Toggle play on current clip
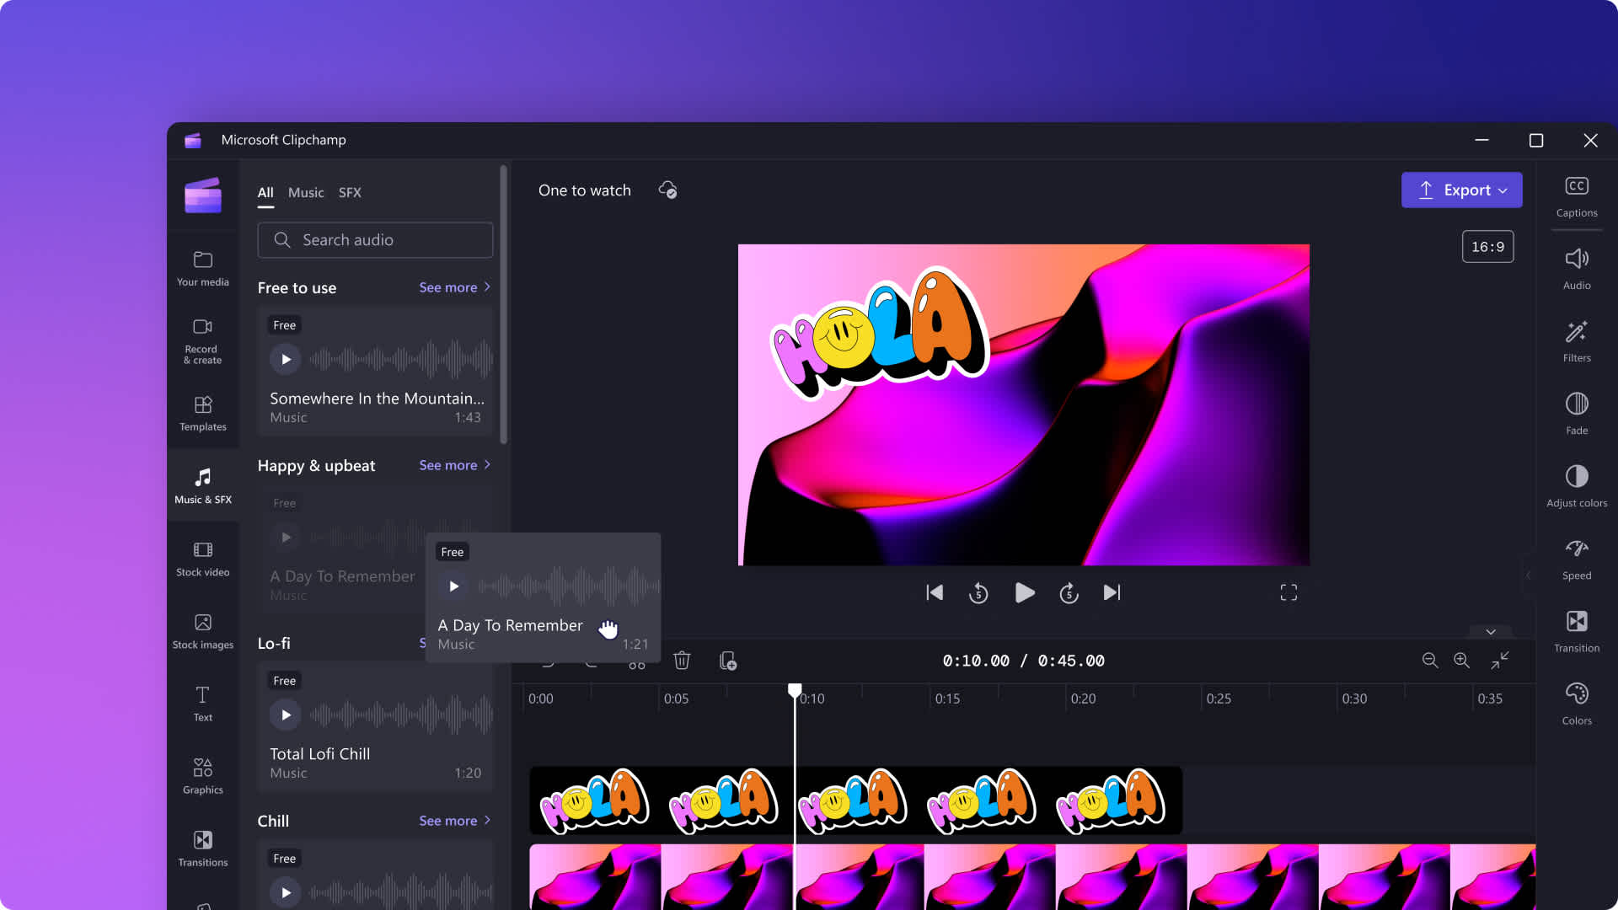The image size is (1618, 910). (x=1024, y=592)
